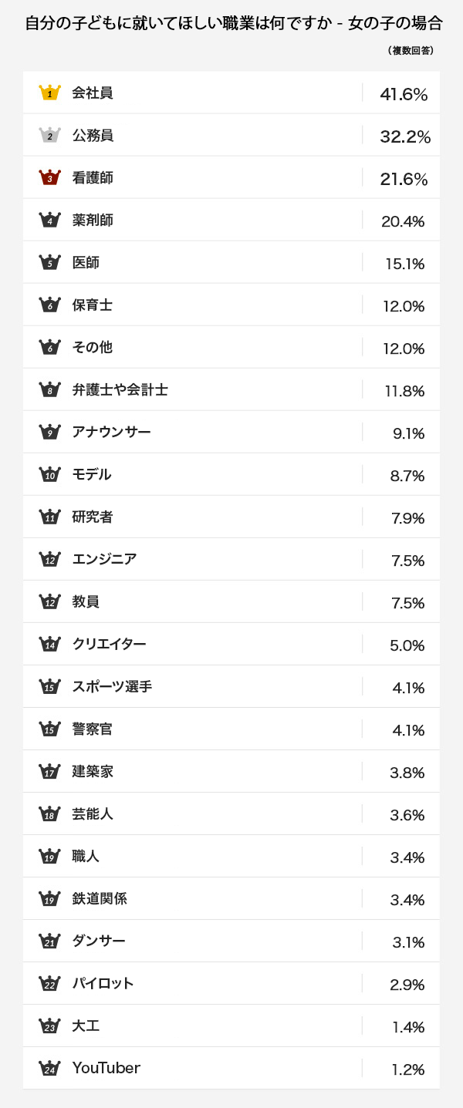Screen dimensions: 463x1108
Task: Click the 41.6% percentage value
Action: click(404, 94)
